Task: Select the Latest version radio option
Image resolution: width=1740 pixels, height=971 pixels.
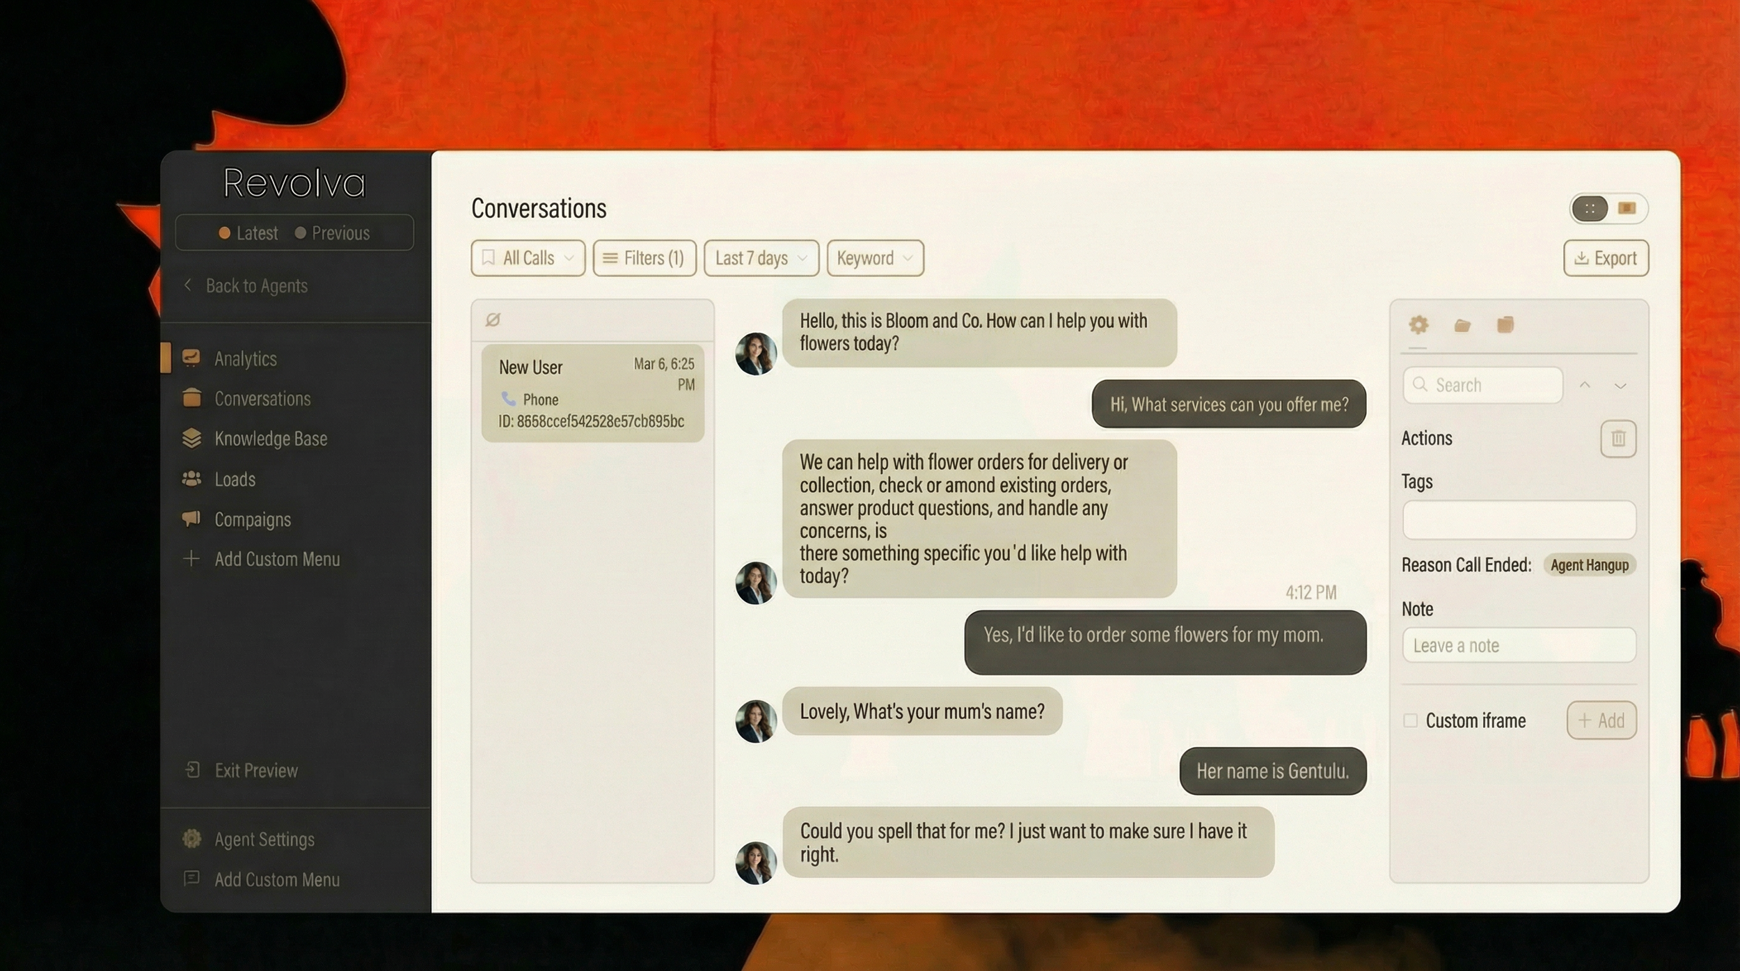Action: [248, 233]
